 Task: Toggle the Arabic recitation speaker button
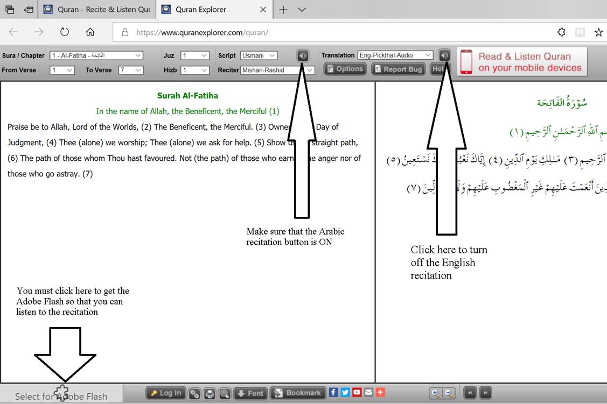point(303,55)
